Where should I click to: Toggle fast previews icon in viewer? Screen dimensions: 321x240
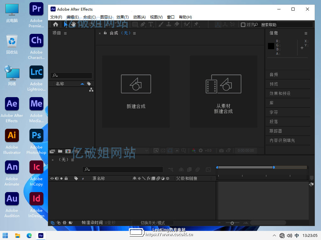[156, 150]
